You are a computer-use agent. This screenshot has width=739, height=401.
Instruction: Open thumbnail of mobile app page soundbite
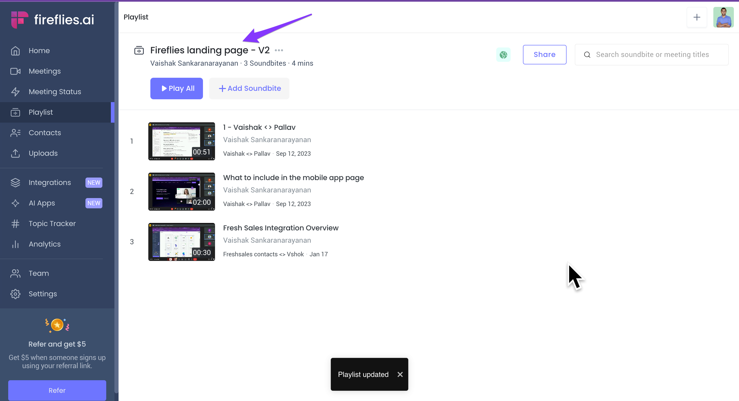(x=182, y=192)
